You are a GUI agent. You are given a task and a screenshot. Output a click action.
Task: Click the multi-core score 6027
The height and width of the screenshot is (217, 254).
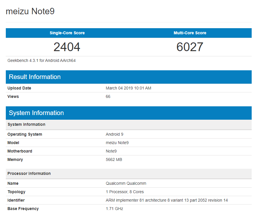pyautogui.click(x=190, y=47)
